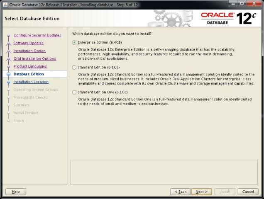
Task: Proceed with the Next button
Action: coord(201,192)
